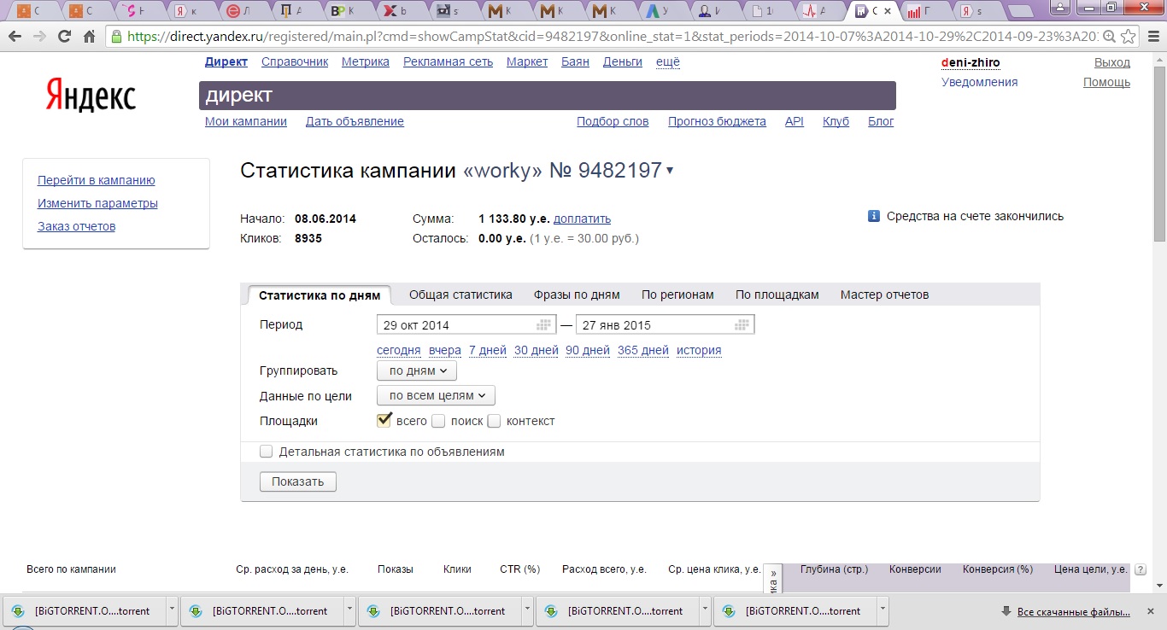Switch to the tab with camera icon
Screen dimensions: 1167x630
(x=453, y=11)
